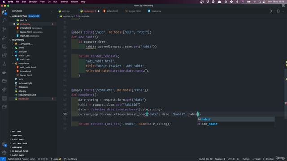The image size is (287, 161).
Task: Collapse the templates folder
Action: click(x=24, y=64)
